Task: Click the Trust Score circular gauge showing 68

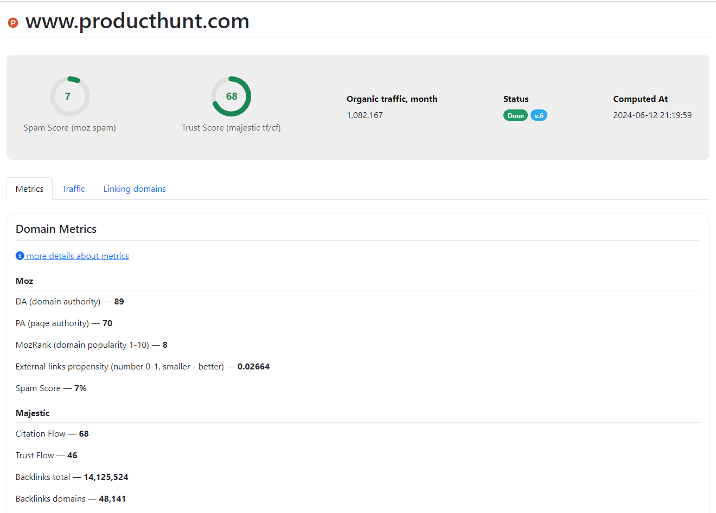Action: [x=231, y=96]
